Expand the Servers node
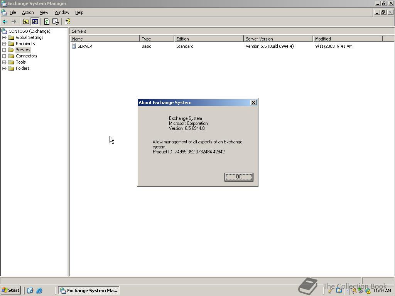395x296 pixels. pos(4,50)
